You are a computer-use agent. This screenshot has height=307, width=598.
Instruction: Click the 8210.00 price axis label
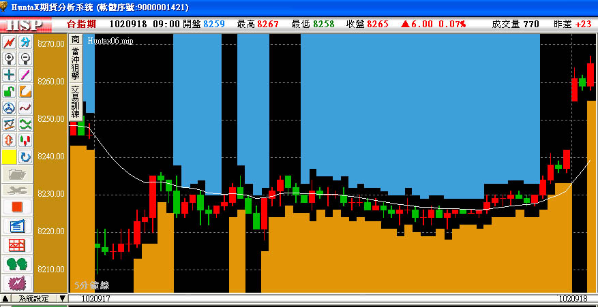point(50,270)
